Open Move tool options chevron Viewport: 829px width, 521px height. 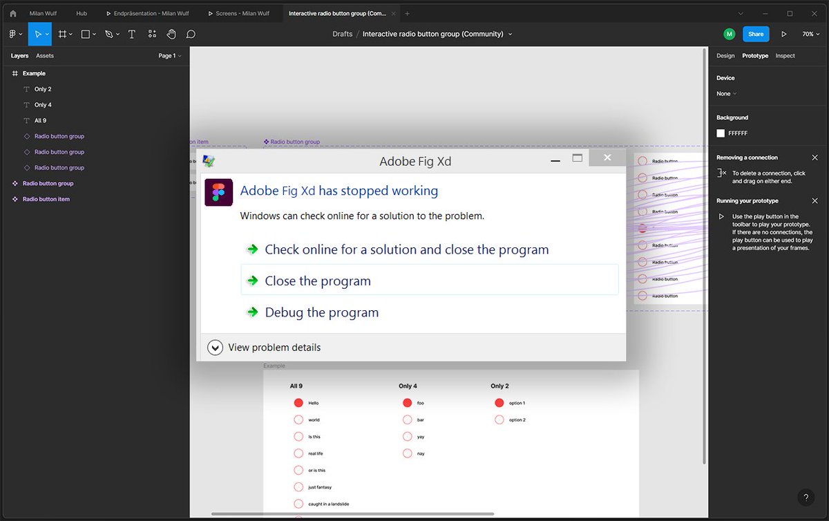47,34
